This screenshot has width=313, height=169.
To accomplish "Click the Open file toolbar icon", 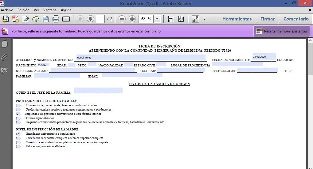I will pos(5,19).
